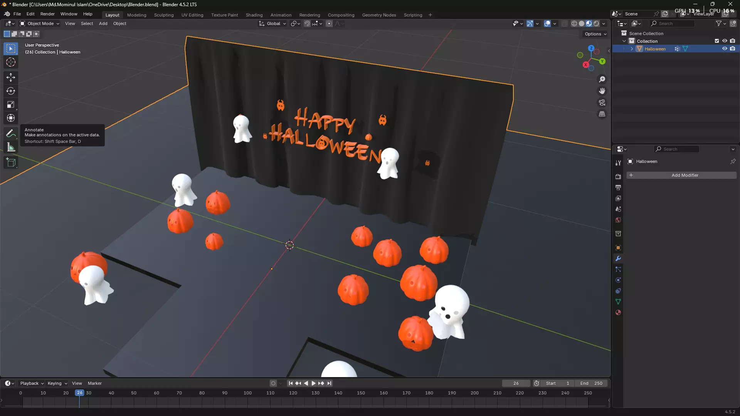Open the Collection properties tab
This screenshot has width=740, height=416.
[618, 234]
